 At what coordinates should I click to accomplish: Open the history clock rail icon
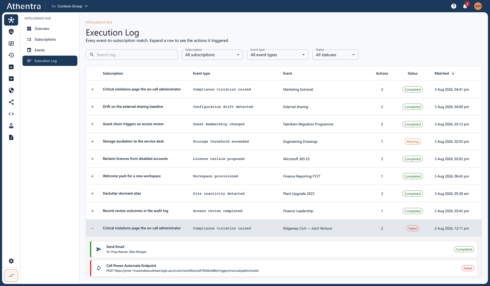pyautogui.click(x=11, y=55)
